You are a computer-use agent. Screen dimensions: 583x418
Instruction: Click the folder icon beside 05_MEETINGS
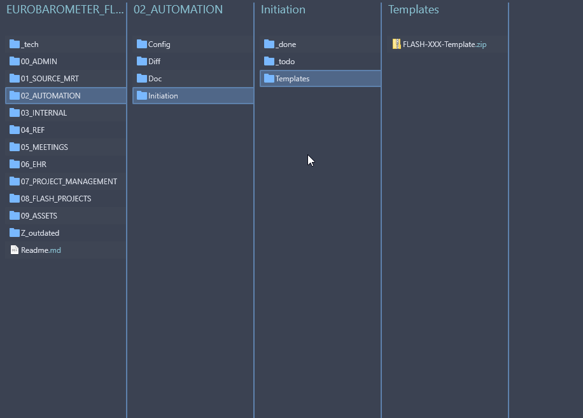15,147
